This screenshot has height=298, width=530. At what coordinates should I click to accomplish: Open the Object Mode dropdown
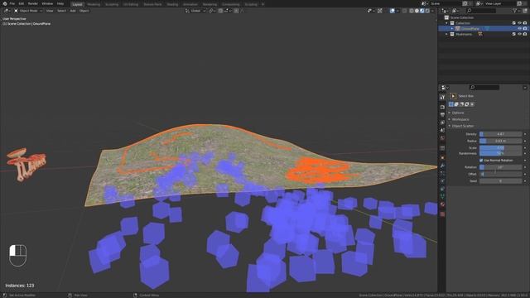28,11
